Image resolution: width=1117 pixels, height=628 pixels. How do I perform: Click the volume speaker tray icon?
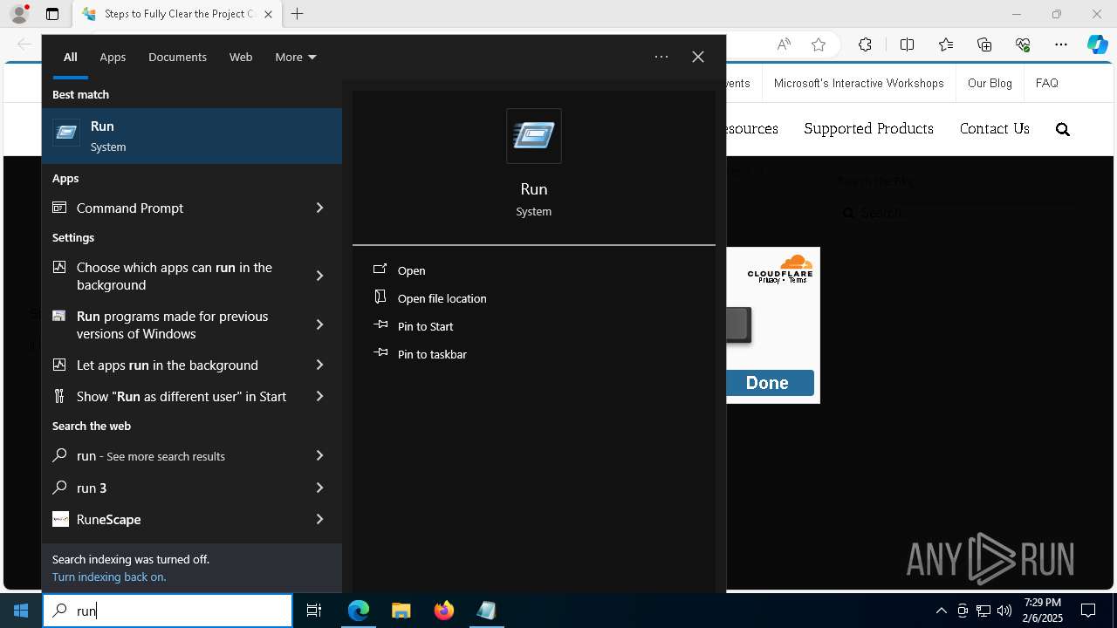coord(1004,611)
